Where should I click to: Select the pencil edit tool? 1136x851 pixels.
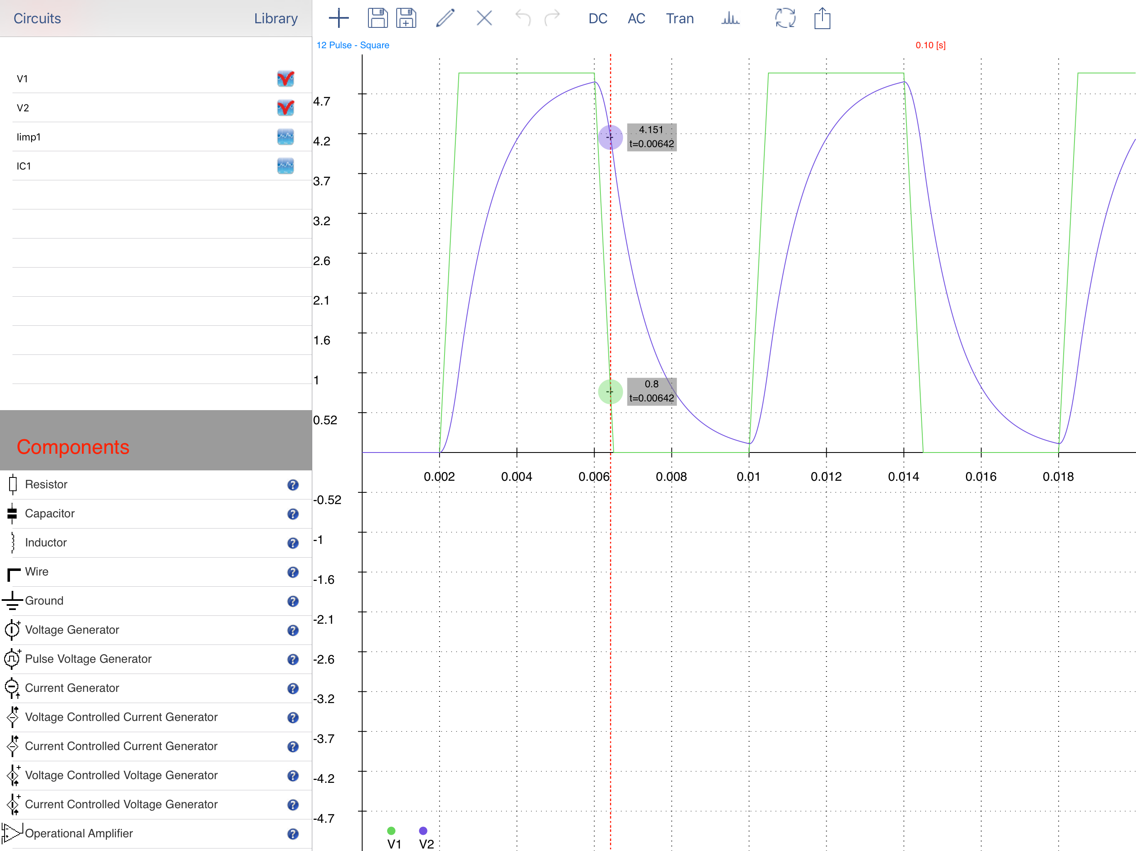(x=445, y=18)
